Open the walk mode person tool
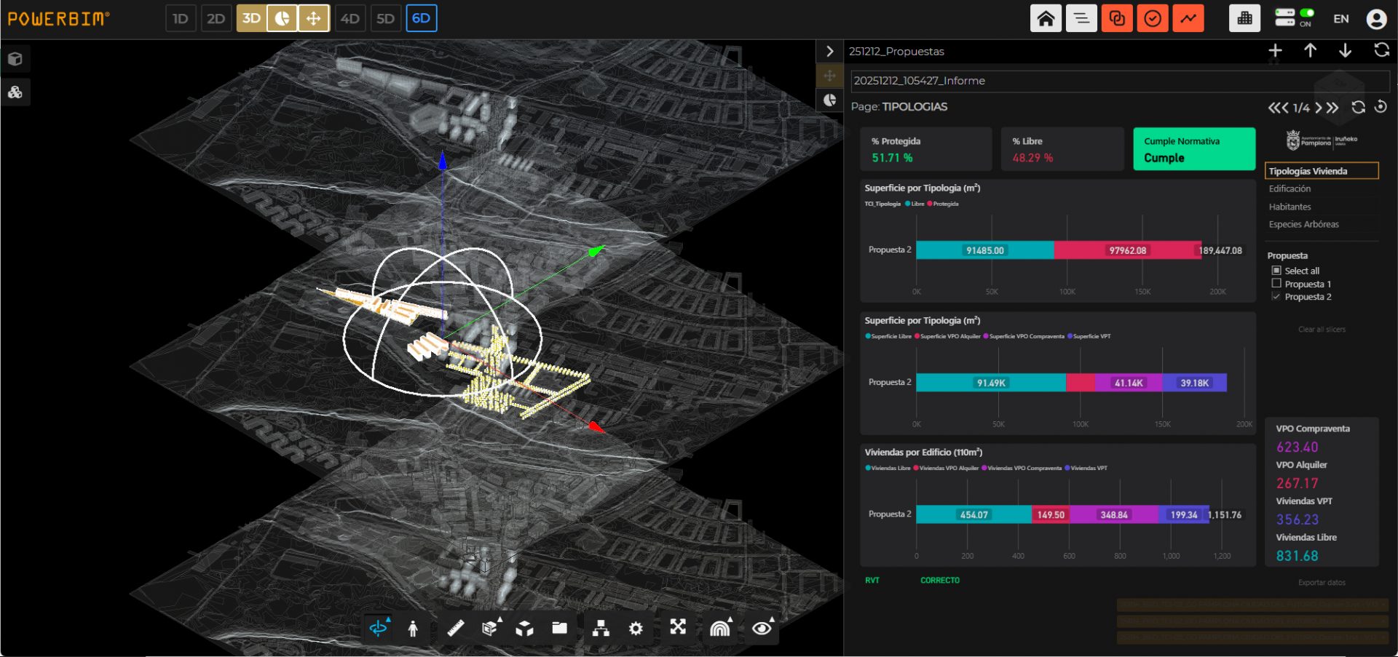The height and width of the screenshot is (657, 1398). pyautogui.click(x=413, y=628)
